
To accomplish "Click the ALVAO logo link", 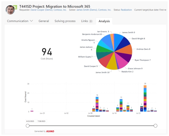I will coord(50,131).
